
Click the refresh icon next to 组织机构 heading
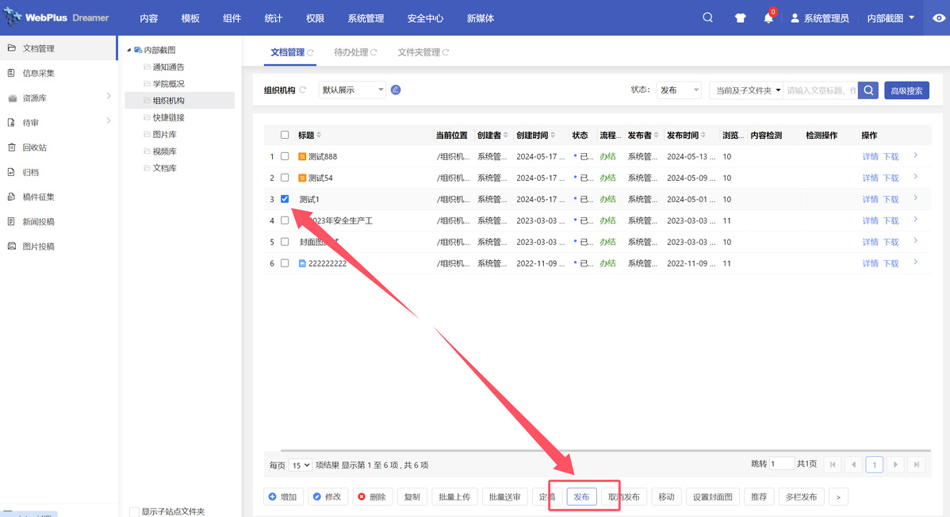(x=303, y=90)
